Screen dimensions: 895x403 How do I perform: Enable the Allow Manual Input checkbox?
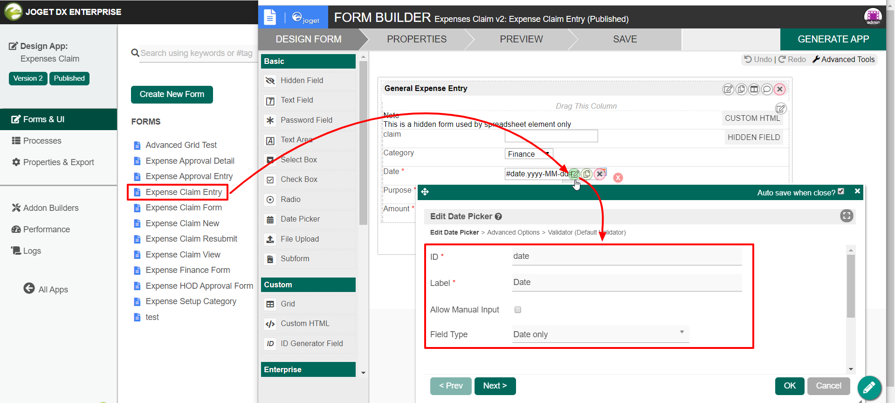click(x=517, y=310)
